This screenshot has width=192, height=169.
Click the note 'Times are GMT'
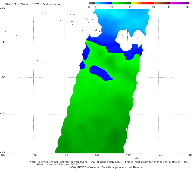pos(50,162)
